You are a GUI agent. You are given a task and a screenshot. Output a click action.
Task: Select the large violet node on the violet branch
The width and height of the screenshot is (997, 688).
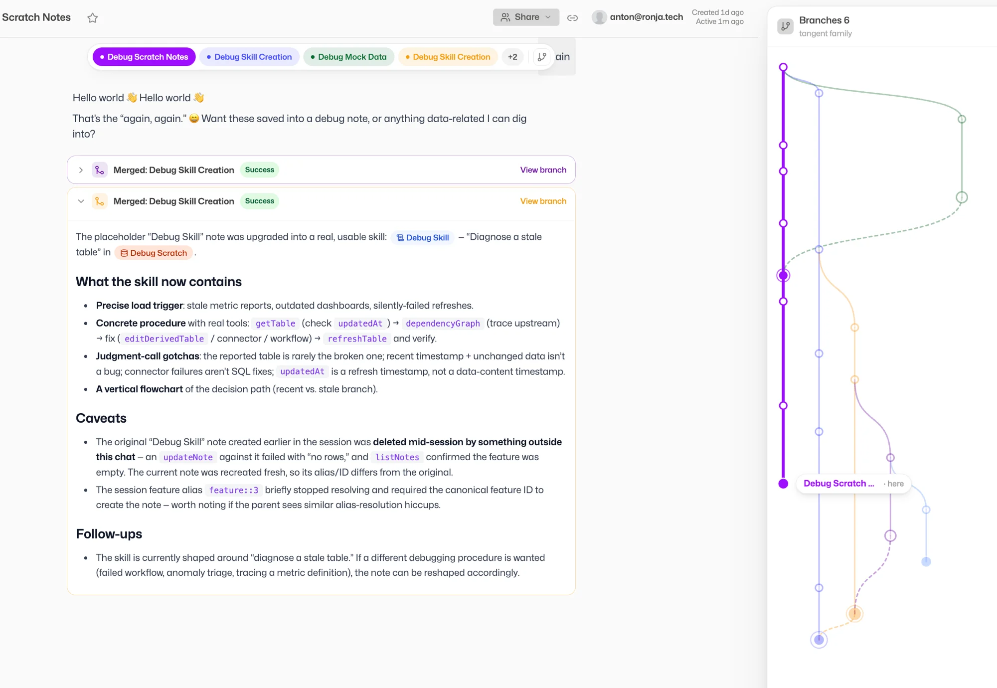point(890,536)
